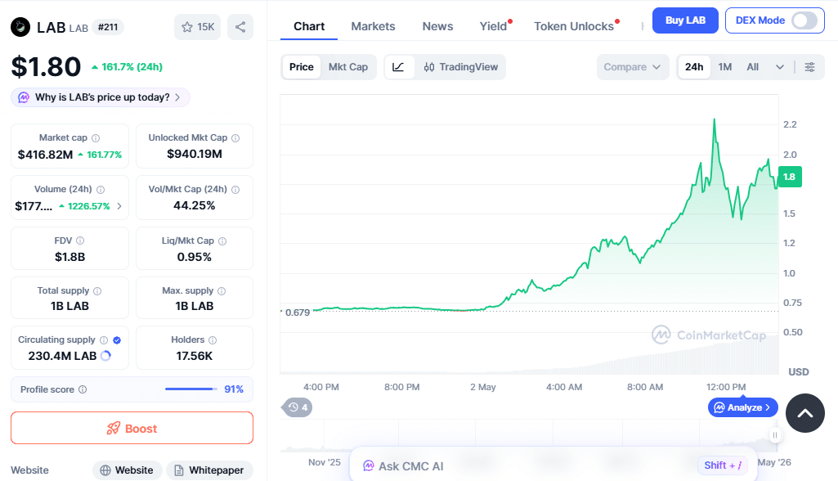Open the Website link button
This screenshot has height=481, width=838.
[x=128, y=470]
